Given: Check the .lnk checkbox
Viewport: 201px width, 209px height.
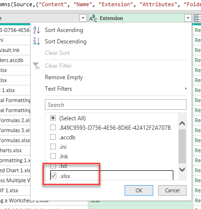Looking at the screenshot, I should pyautogui.click(x=53, y=156).
